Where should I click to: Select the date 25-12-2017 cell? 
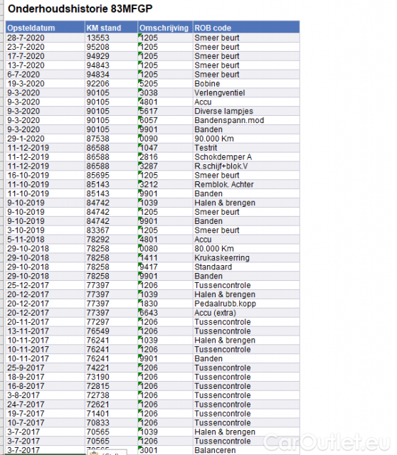[x=46, y=285]
